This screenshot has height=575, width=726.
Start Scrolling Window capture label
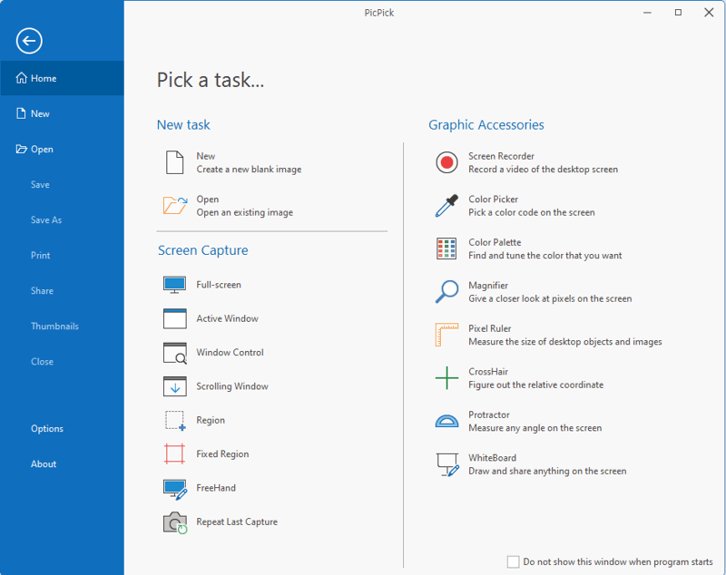pos(232,386)
